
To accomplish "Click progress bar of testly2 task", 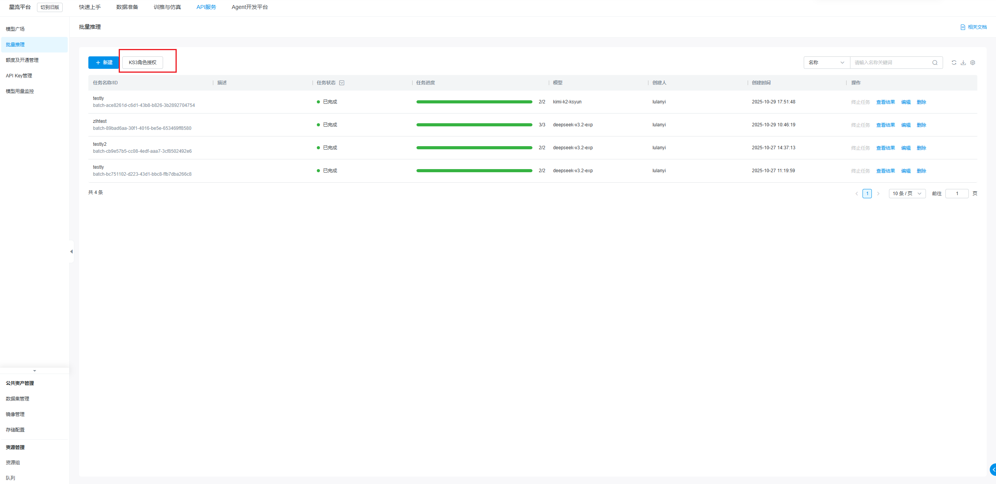I will [474, 148].
